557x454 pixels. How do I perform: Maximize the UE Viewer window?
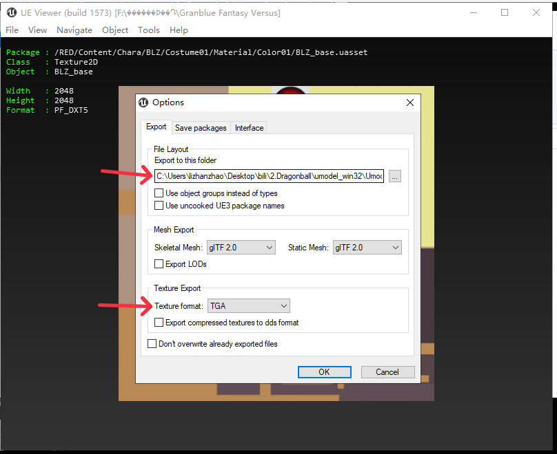(x=505, y=13)
